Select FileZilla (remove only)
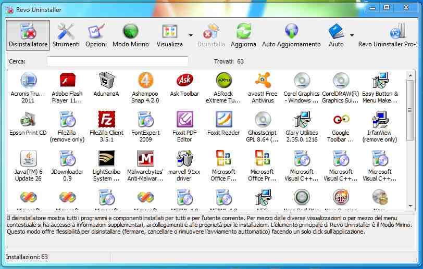423x269 pixels. pyautogui.click(x=67, y=127)
